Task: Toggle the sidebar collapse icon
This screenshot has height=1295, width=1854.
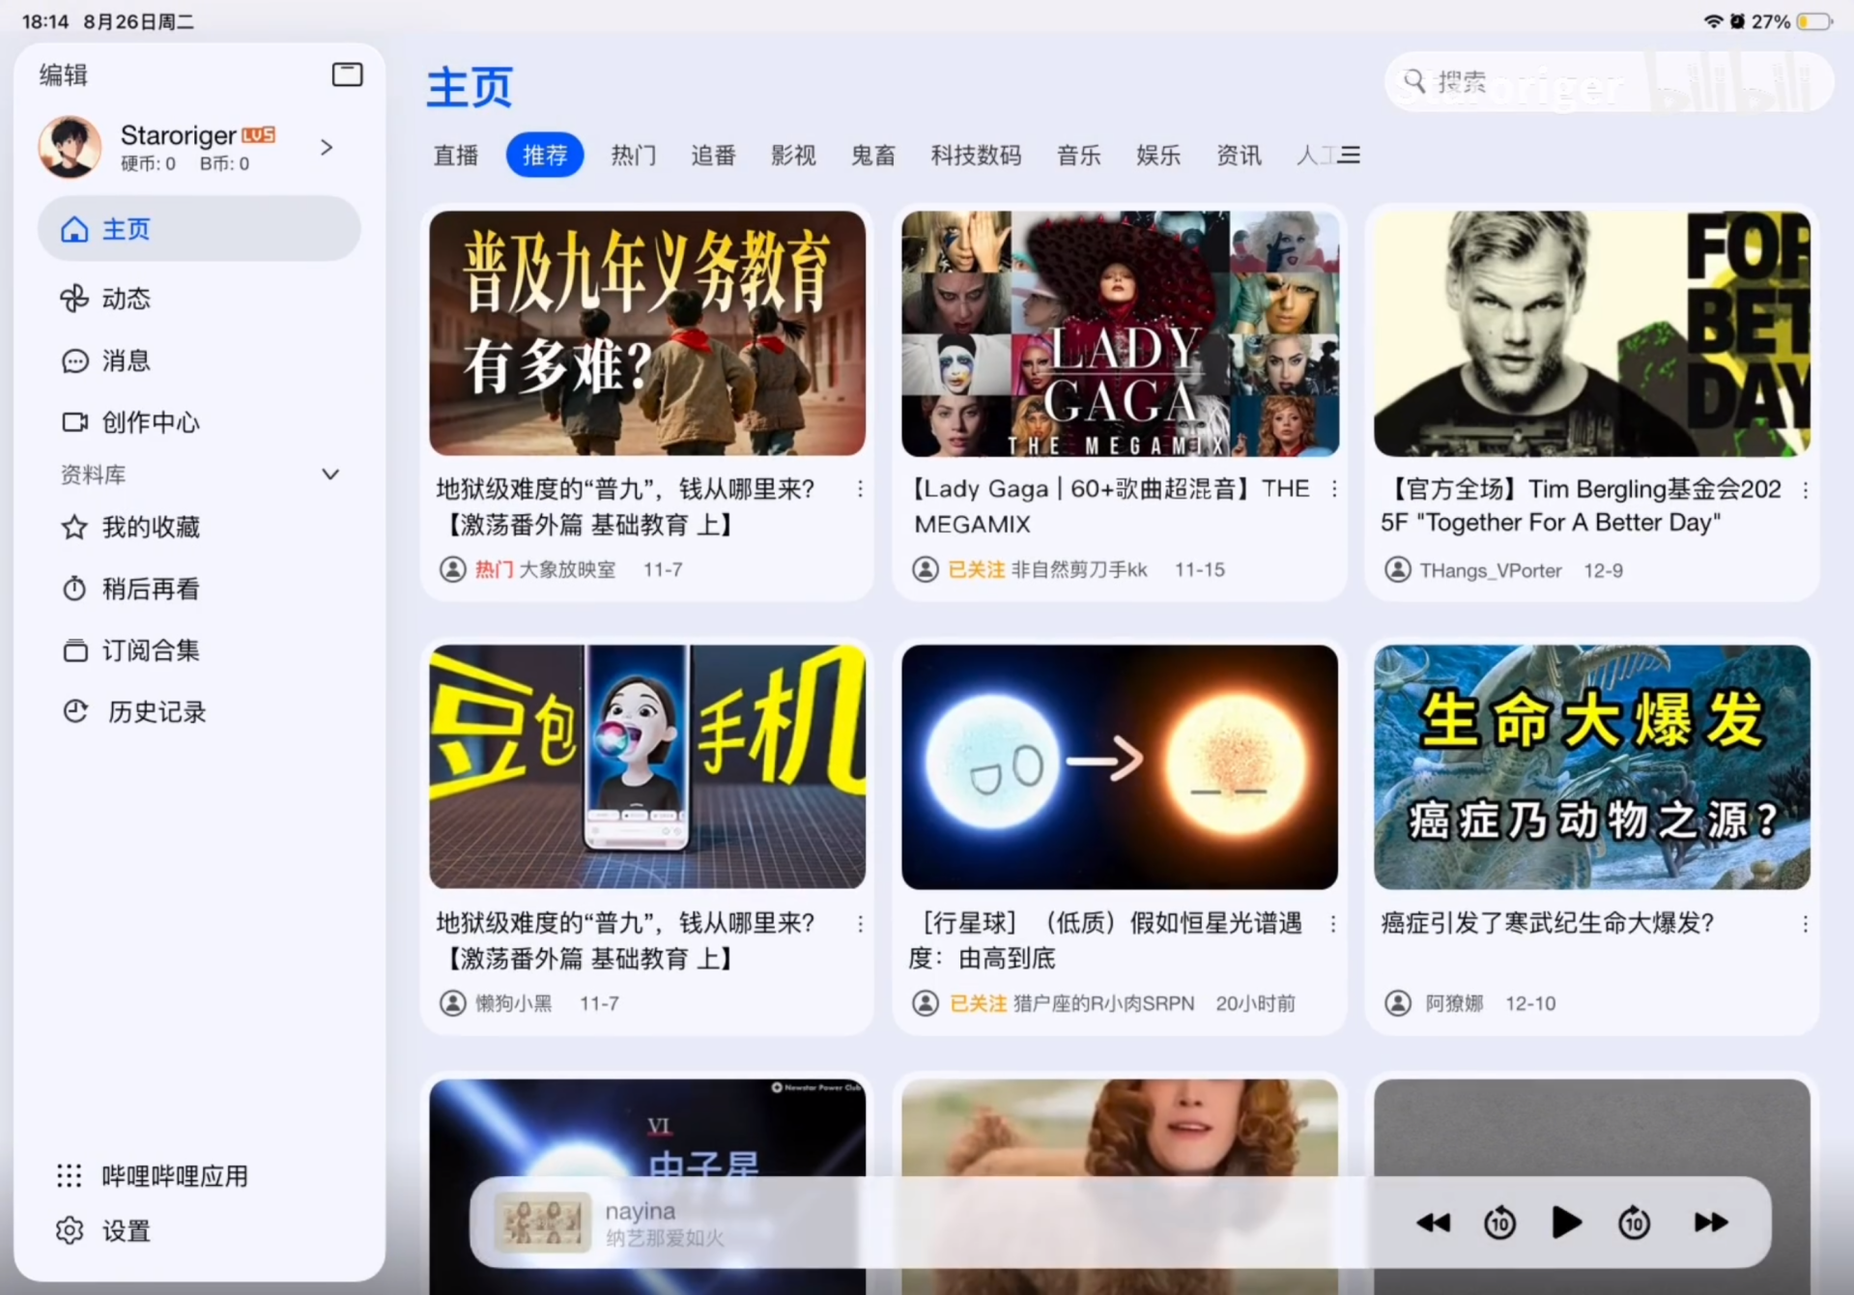Action: click(x=347, y=74)
